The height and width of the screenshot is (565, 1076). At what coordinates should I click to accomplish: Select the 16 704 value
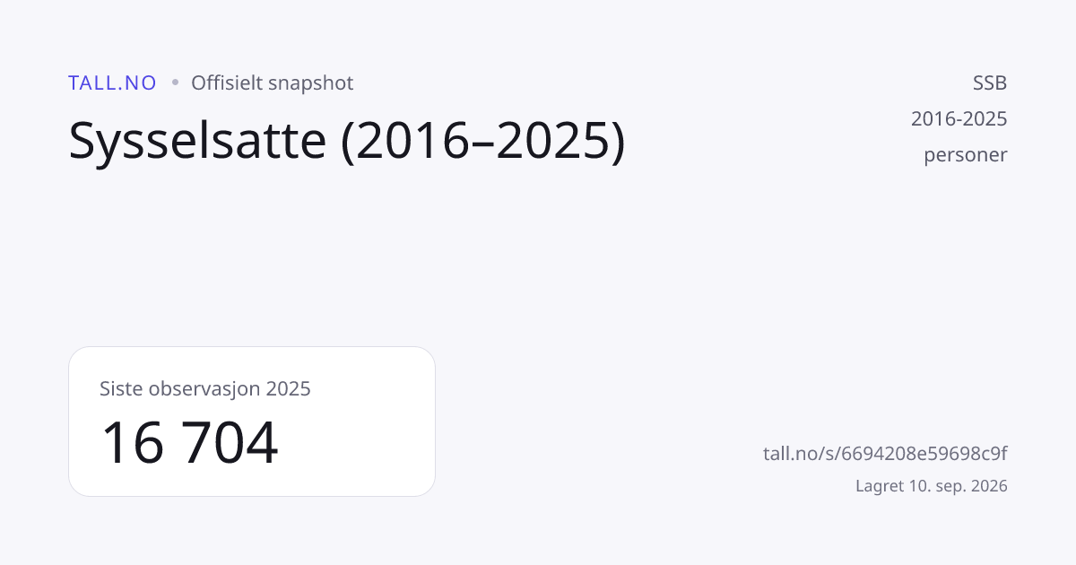coord(189,443)
